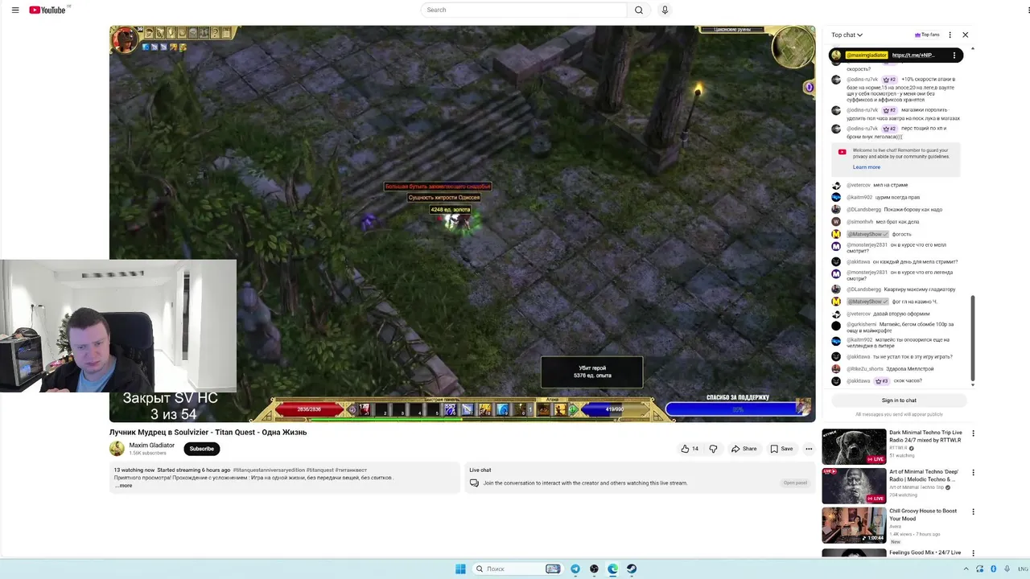The image size is (1030, 579).
Task: Open the Maxim Gladiator channel name link
Action: click(152, 445)
